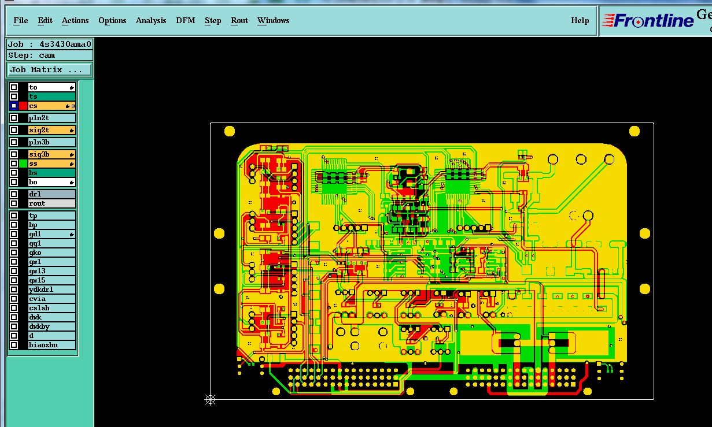
Task: Open the Options menu
Action: pos(112,20)
